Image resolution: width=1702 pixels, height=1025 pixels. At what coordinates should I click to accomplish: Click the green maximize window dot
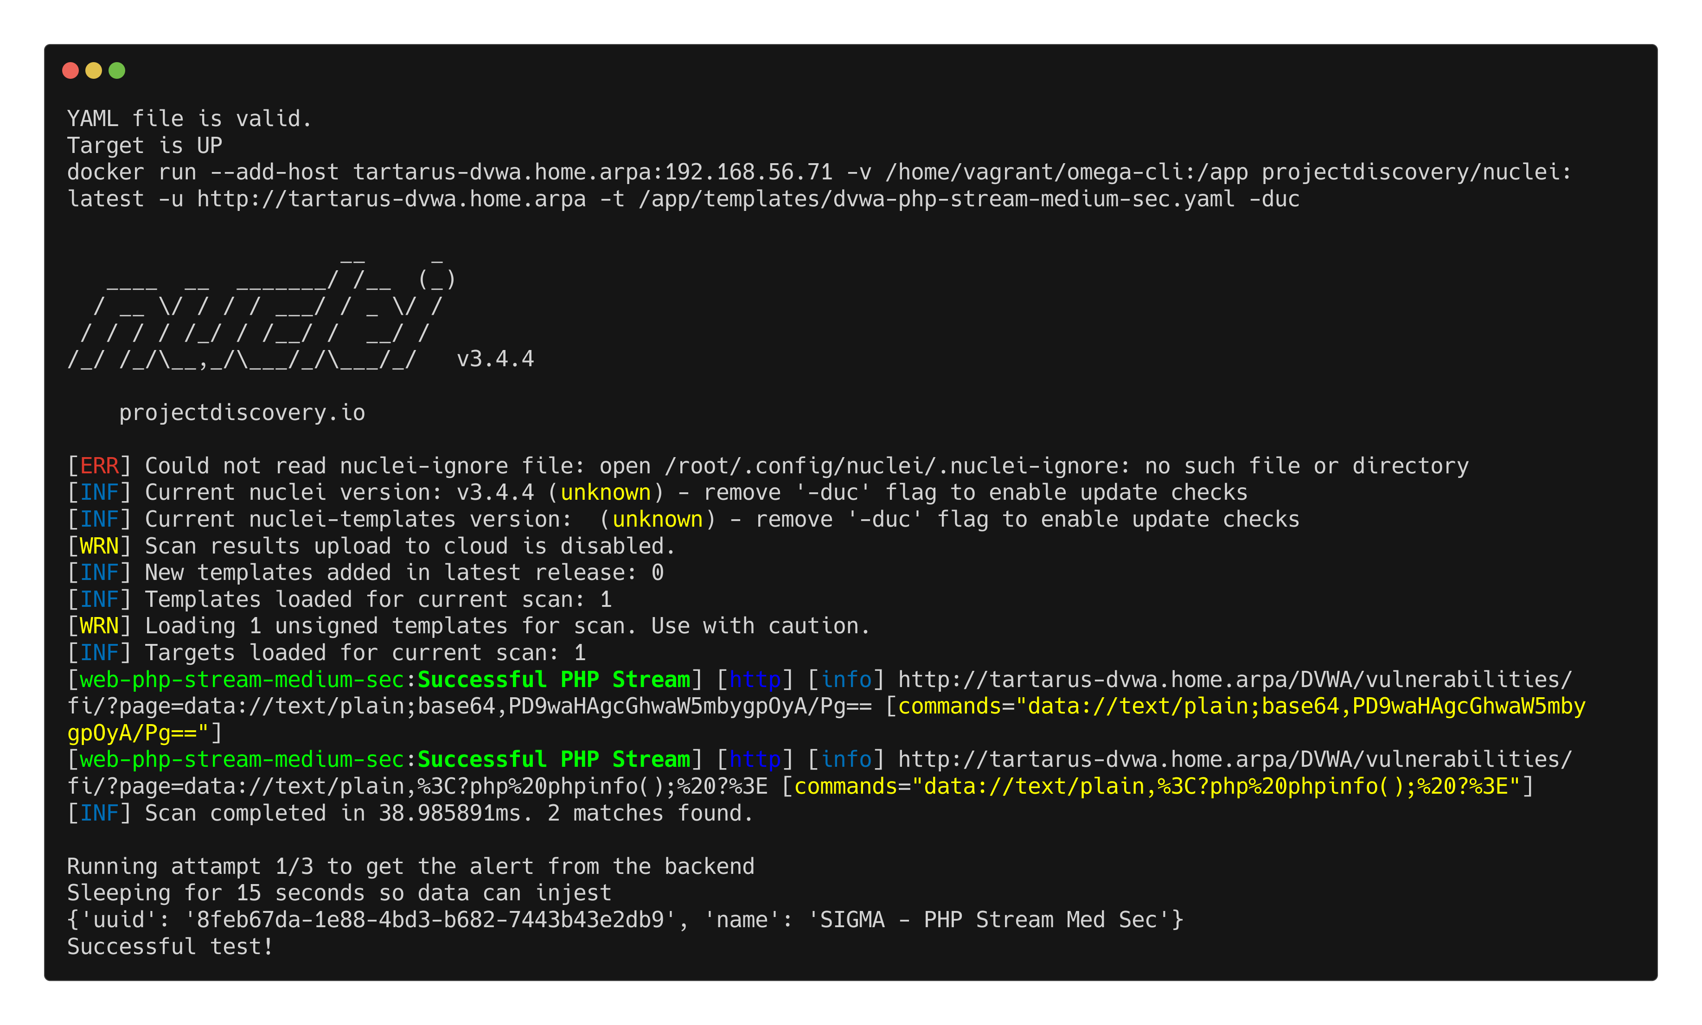click(117, 70)
